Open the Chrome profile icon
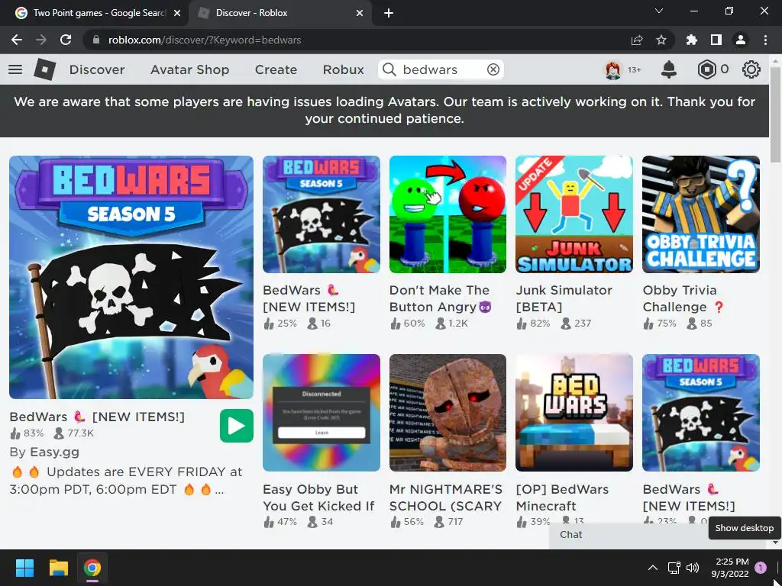The height and width of the screenshot is (586, 782). [741, 40]
